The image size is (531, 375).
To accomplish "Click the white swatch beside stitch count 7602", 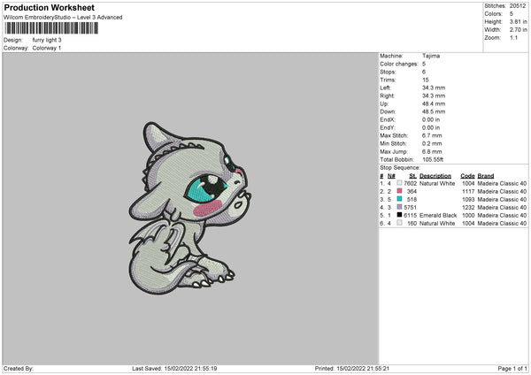I will pyautogui.click(x=399, y=183).
